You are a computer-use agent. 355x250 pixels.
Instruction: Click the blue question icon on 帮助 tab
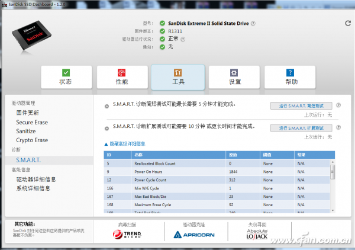coord(290,73)
